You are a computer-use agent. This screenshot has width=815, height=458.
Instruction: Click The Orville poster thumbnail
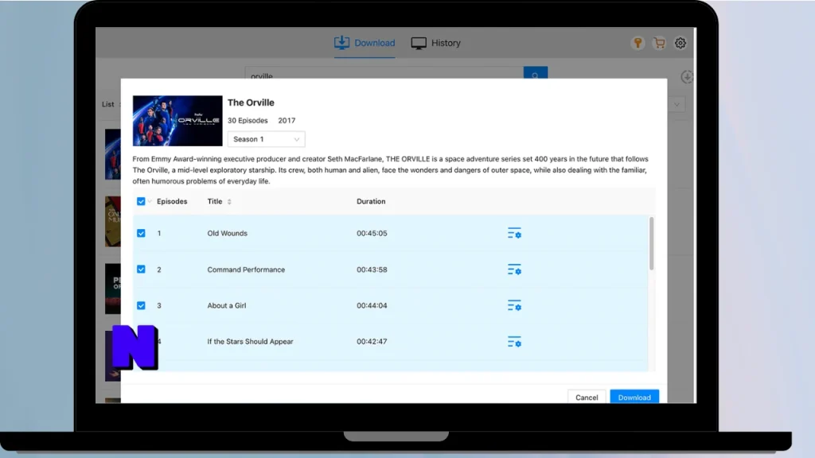tap(177, 121)
